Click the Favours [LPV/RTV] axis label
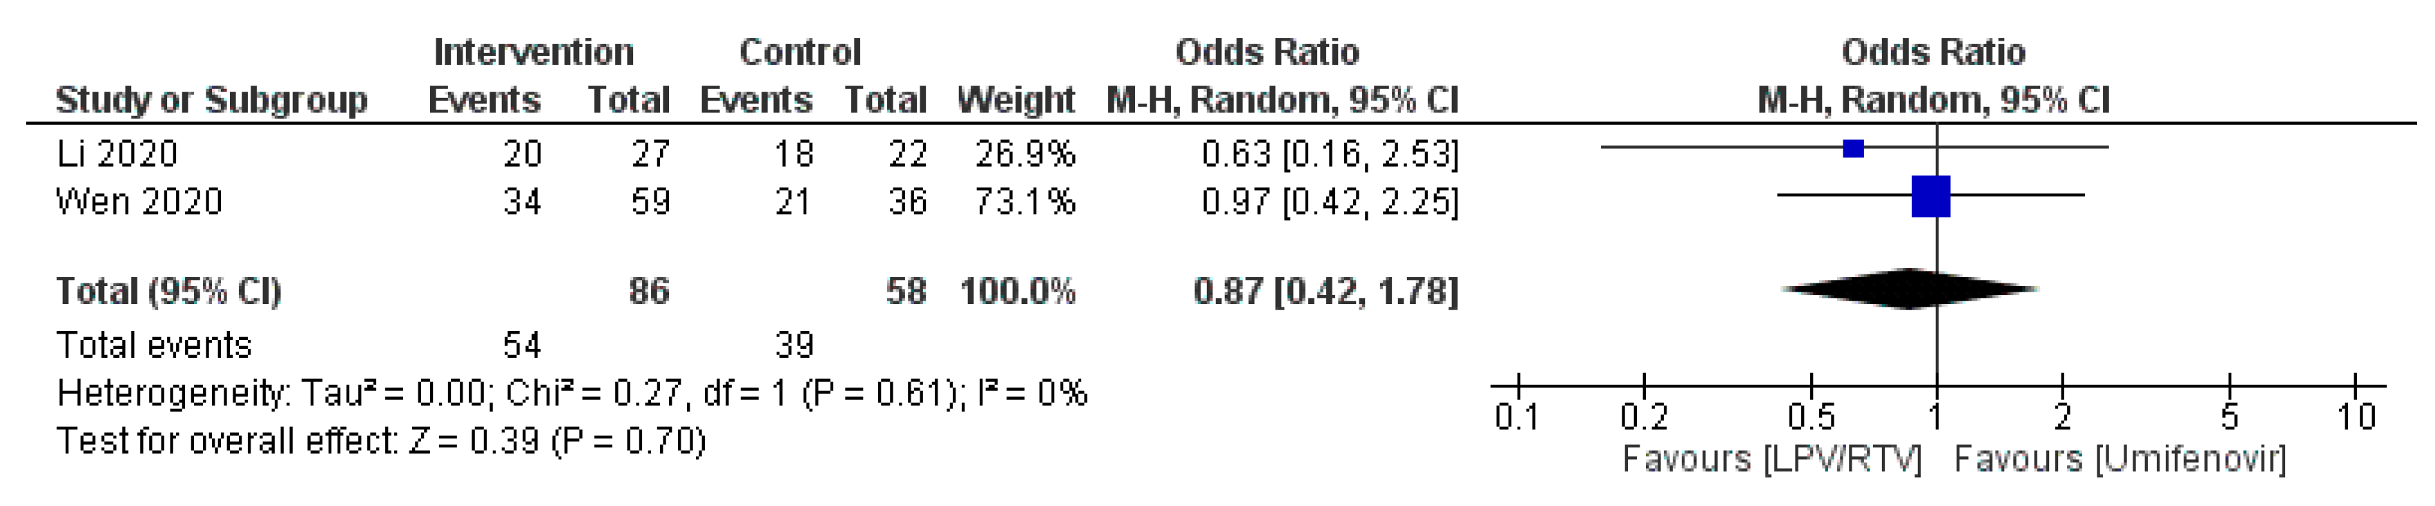This screenshot has width=2435, height=506. tap(1772, 460)
